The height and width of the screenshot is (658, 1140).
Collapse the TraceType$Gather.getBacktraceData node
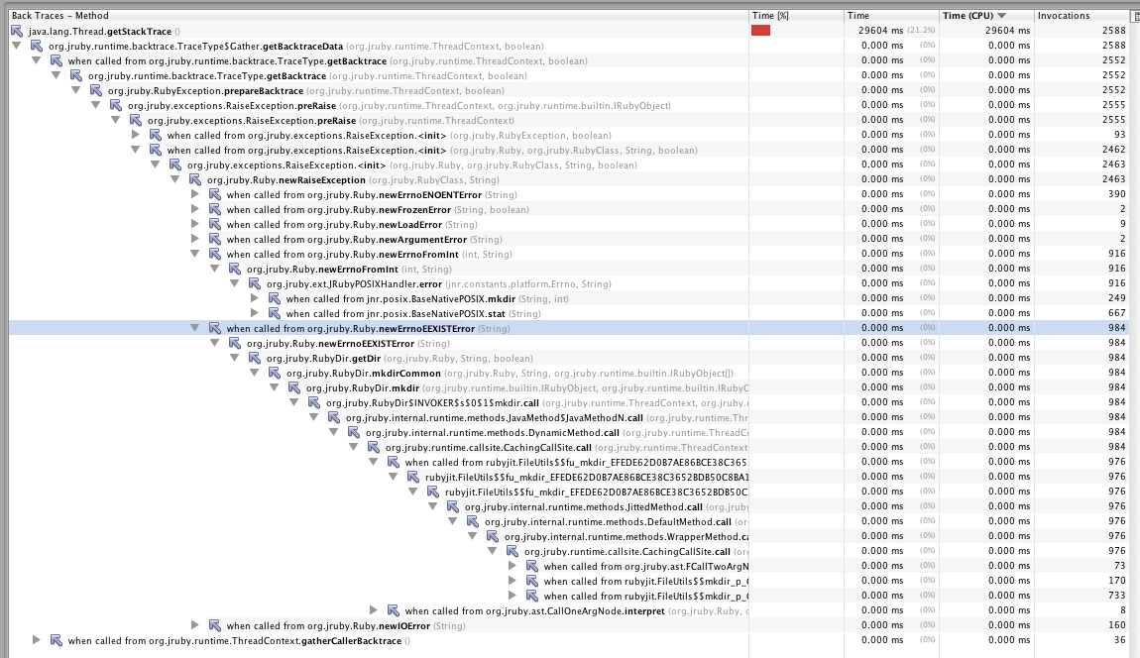18,46
